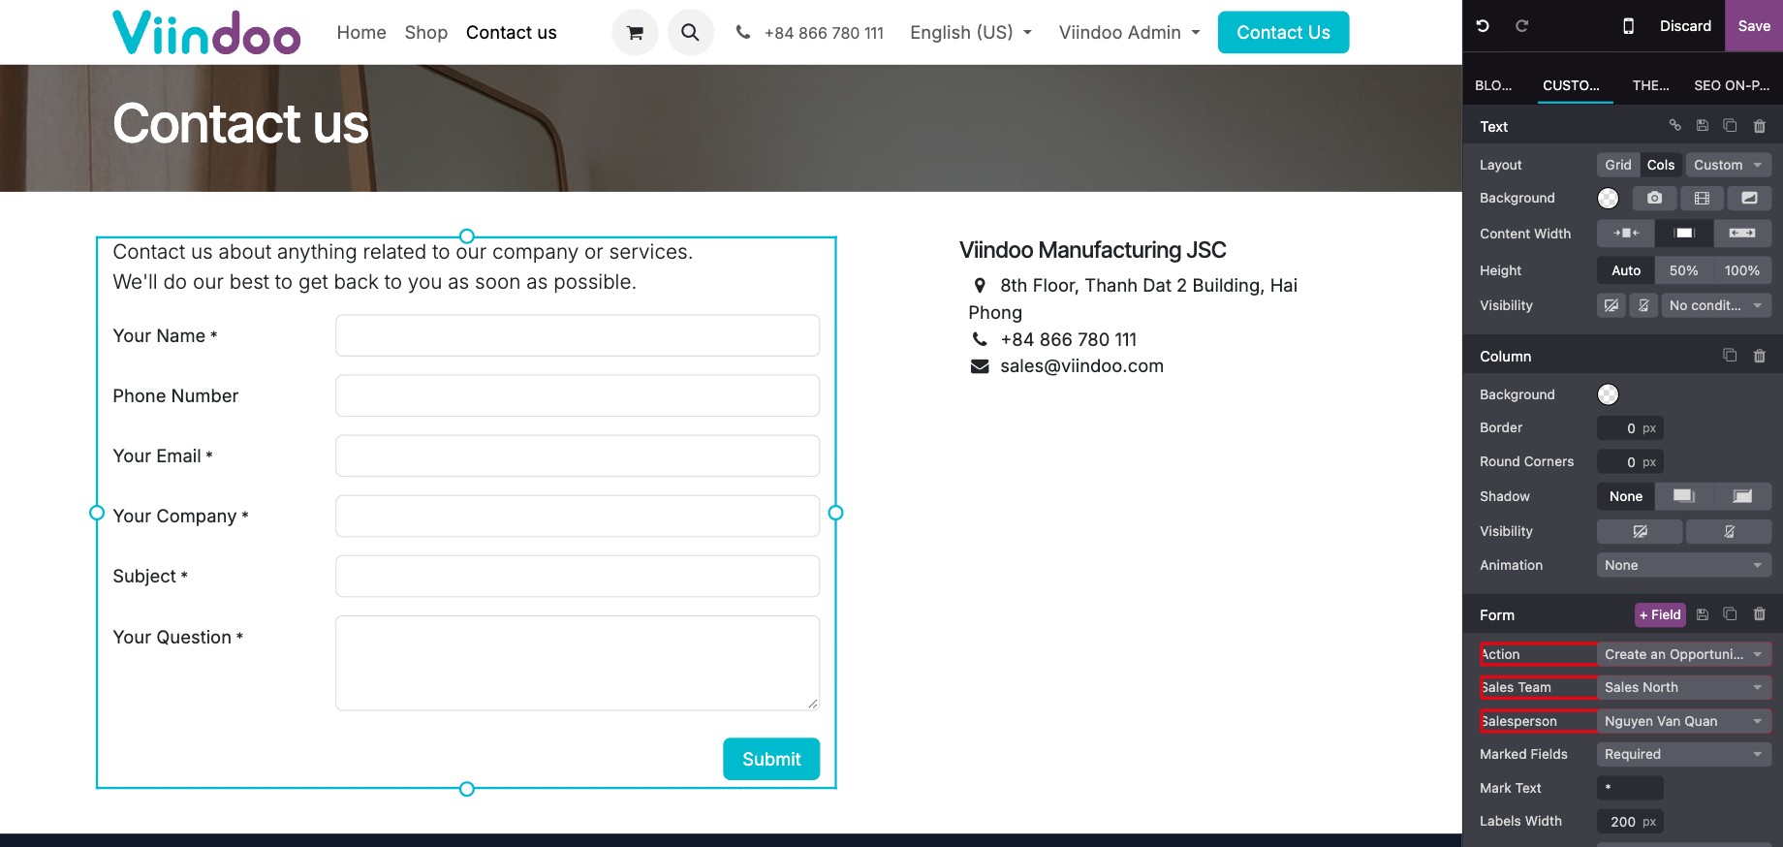Open the Action dropdown
1783x847 pixels.
(x=1684, y=654)
